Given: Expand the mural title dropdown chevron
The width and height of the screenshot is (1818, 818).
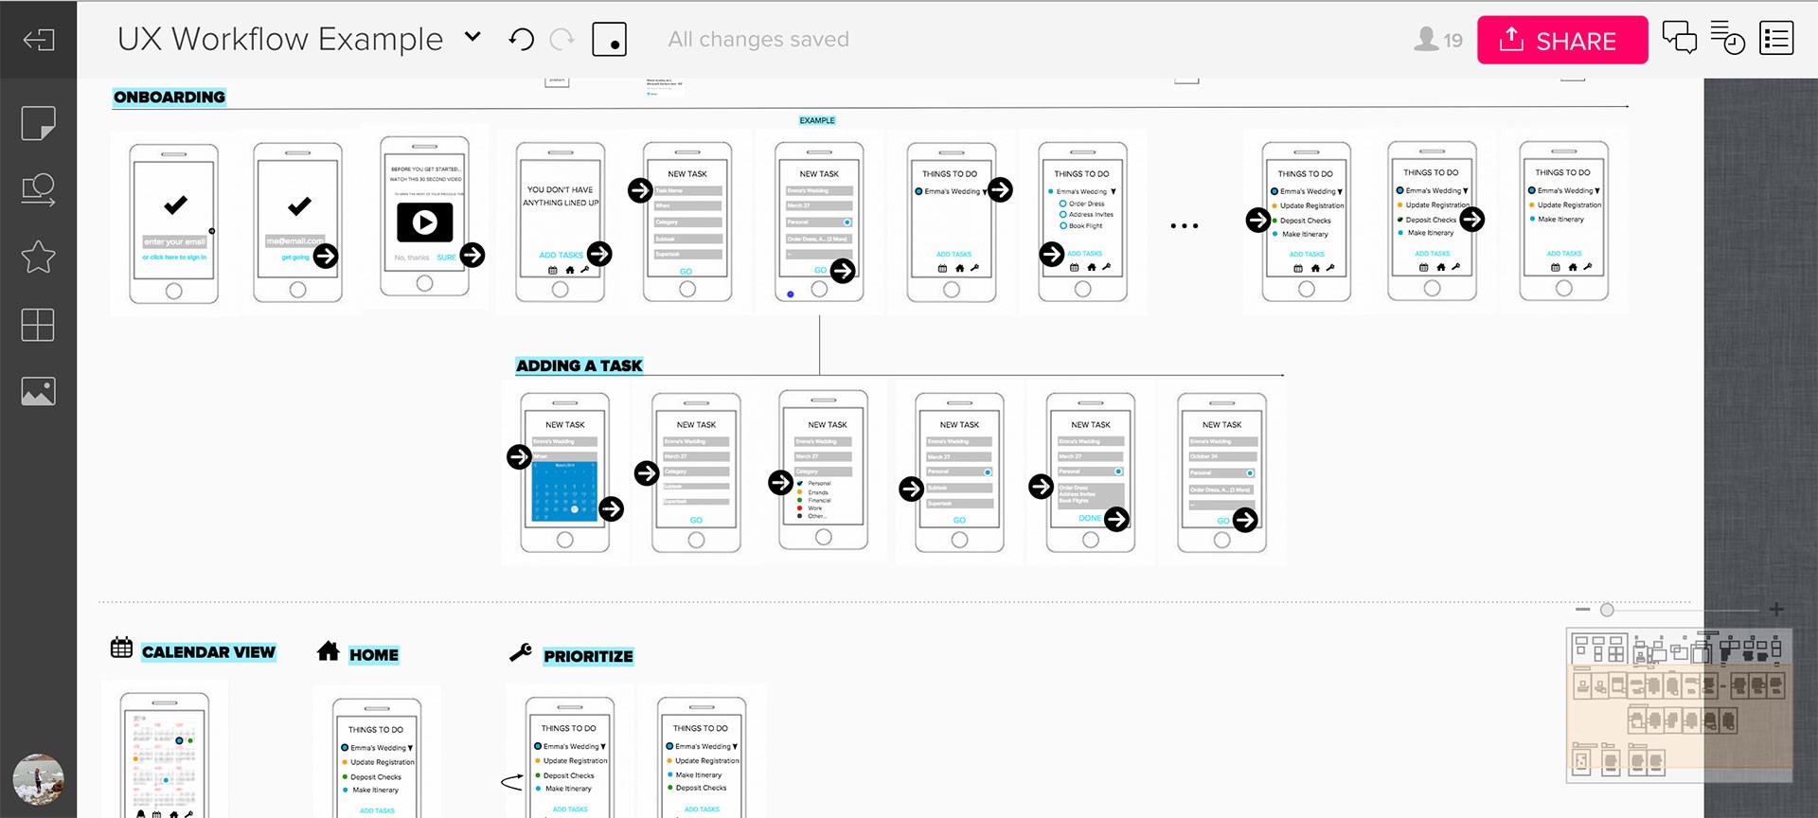Looking at the screenshot, I should (x=472, y=38).
